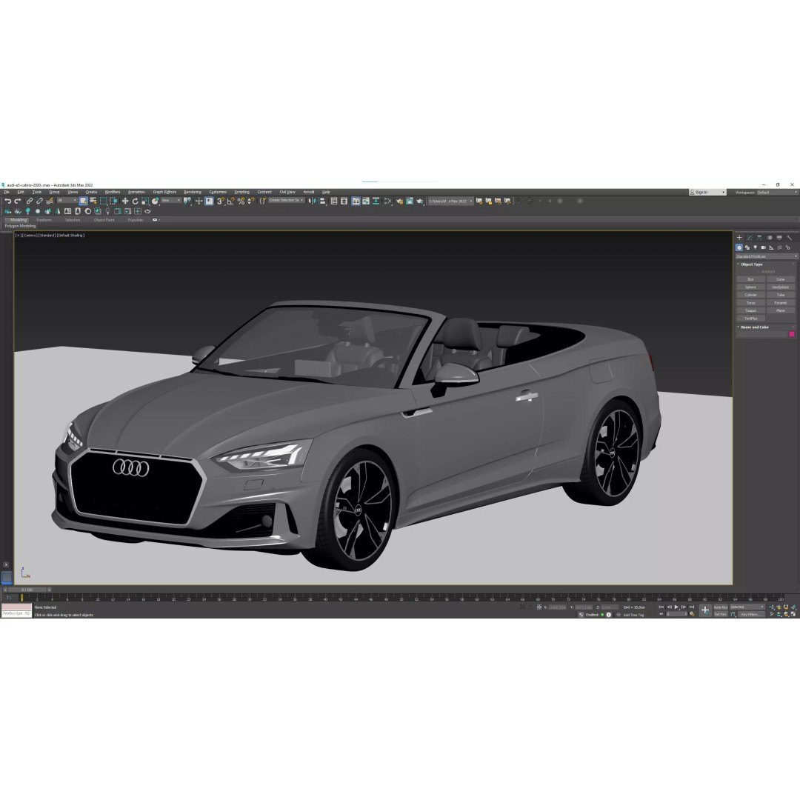
Task: Switch to the Object Paint ribbon tab
Action: (104, 220)
